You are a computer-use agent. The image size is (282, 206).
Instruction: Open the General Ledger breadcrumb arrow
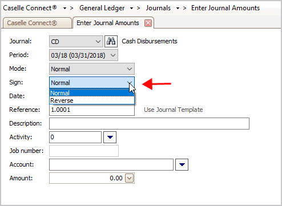[x=131, y=9]
